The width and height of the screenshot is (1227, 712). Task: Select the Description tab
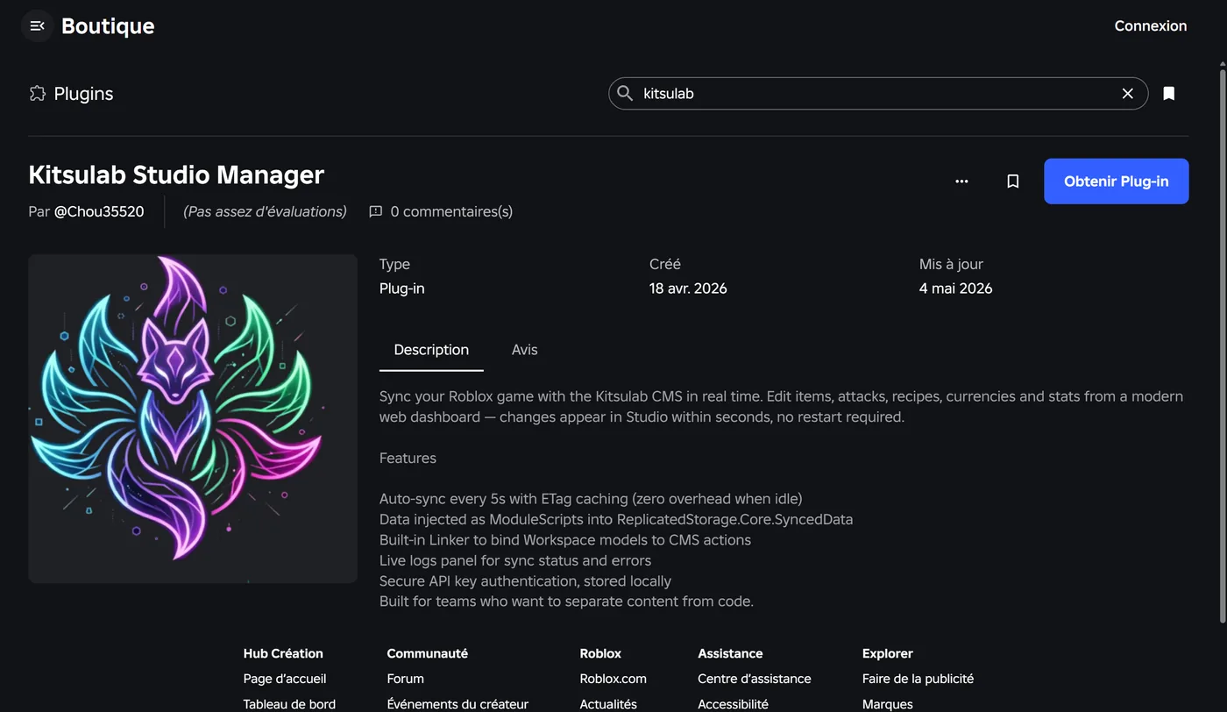(431, 350)
